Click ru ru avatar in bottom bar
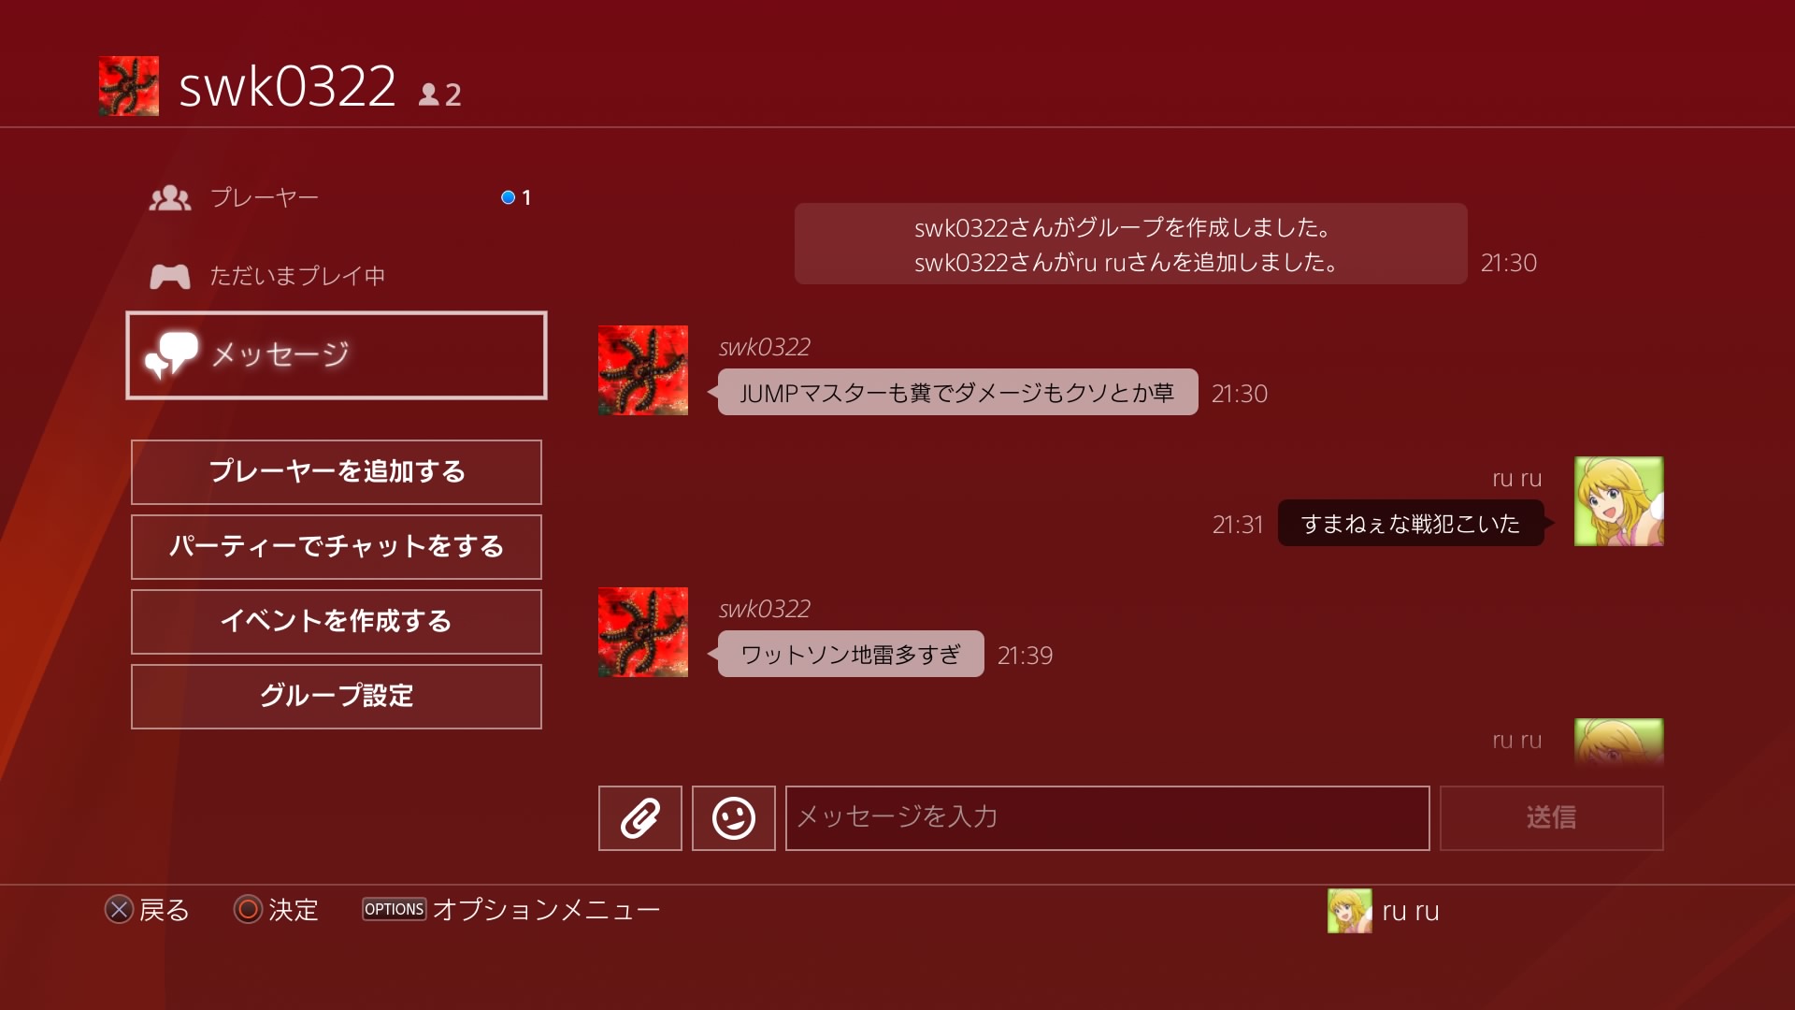1795x1010 pixels. tap(1350, 911)
